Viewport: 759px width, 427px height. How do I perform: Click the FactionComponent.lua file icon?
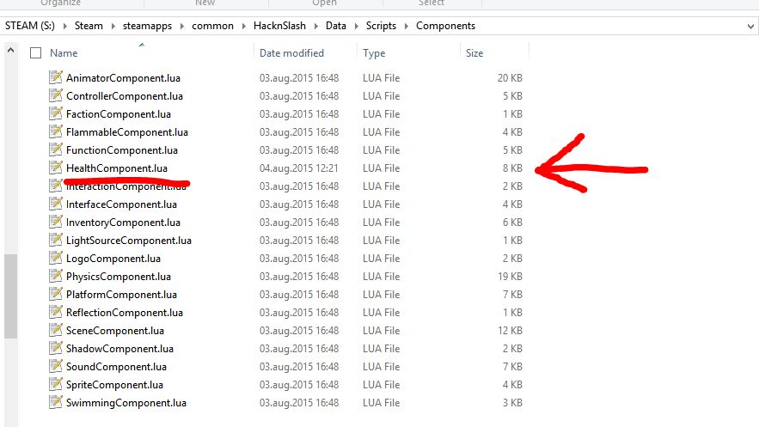point(56,113)
